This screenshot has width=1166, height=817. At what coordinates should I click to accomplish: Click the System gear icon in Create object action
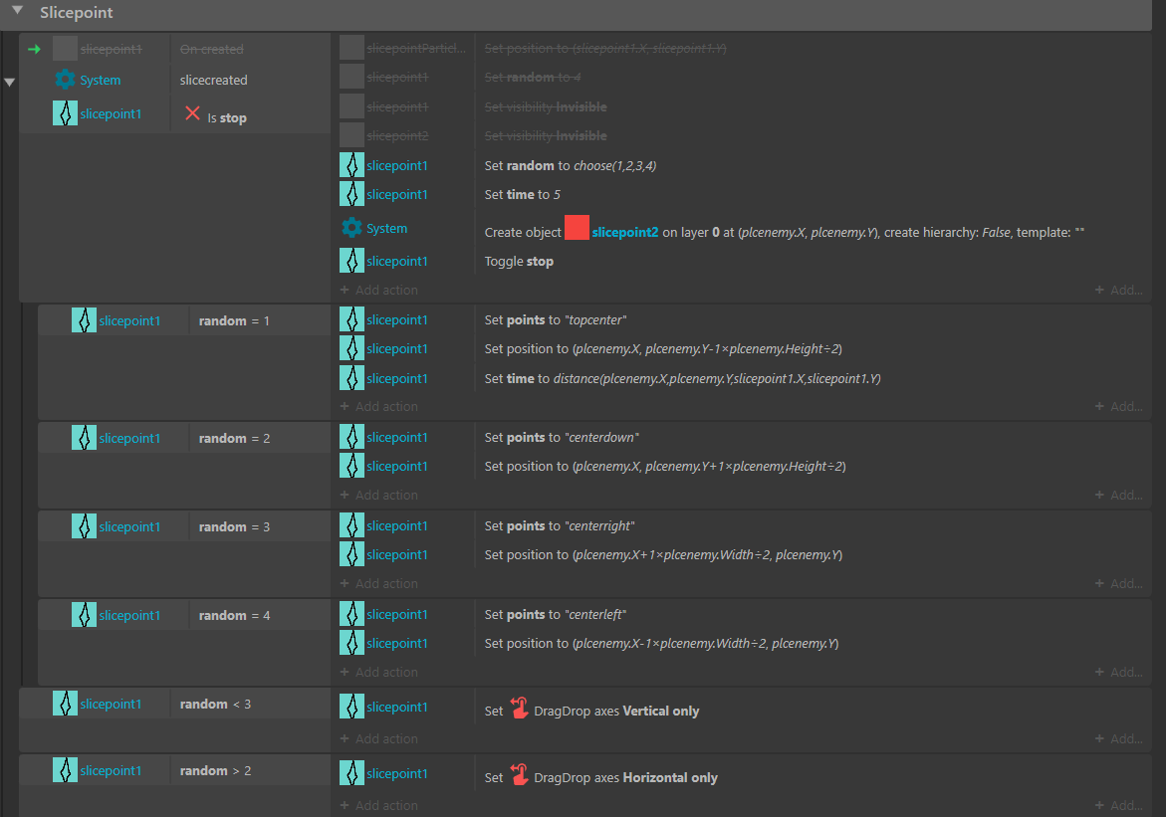click(x=351, y=228)
